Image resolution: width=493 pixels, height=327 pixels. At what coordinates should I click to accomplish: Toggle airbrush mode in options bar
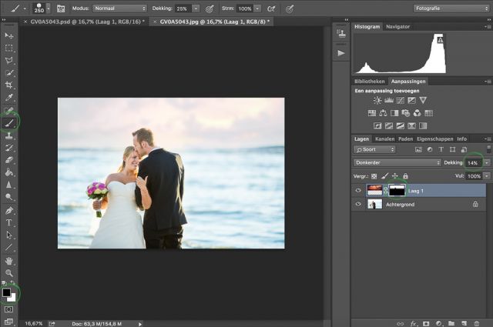(271, 8)
